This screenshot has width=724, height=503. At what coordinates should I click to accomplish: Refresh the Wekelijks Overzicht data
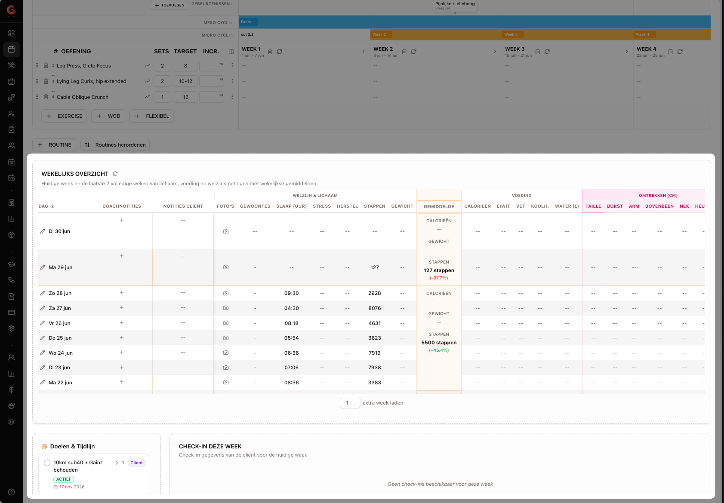click(x=115, y=174)
